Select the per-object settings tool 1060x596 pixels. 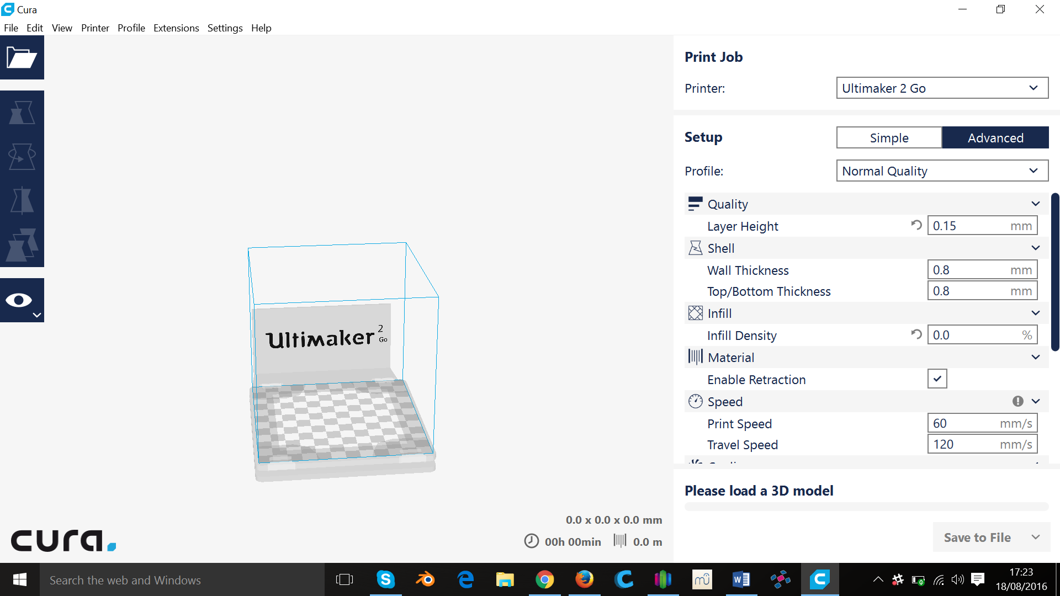coord(22,245)
